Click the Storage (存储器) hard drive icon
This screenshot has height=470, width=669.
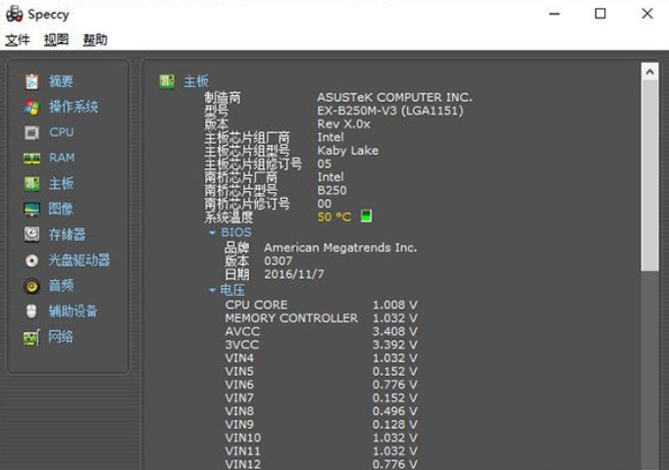coord(31,235)
